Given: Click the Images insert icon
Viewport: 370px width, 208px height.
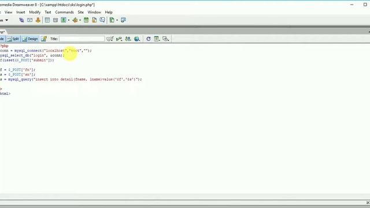Looking at the screenshot, I should 64,20.
